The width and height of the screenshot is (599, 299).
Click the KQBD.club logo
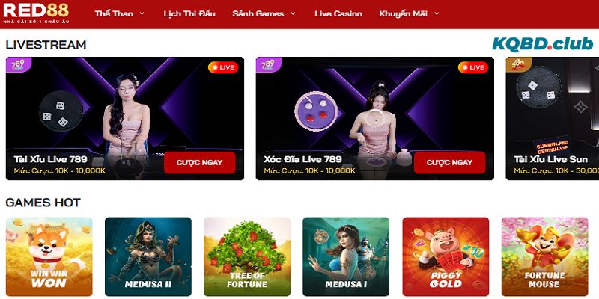pos(542,44)
